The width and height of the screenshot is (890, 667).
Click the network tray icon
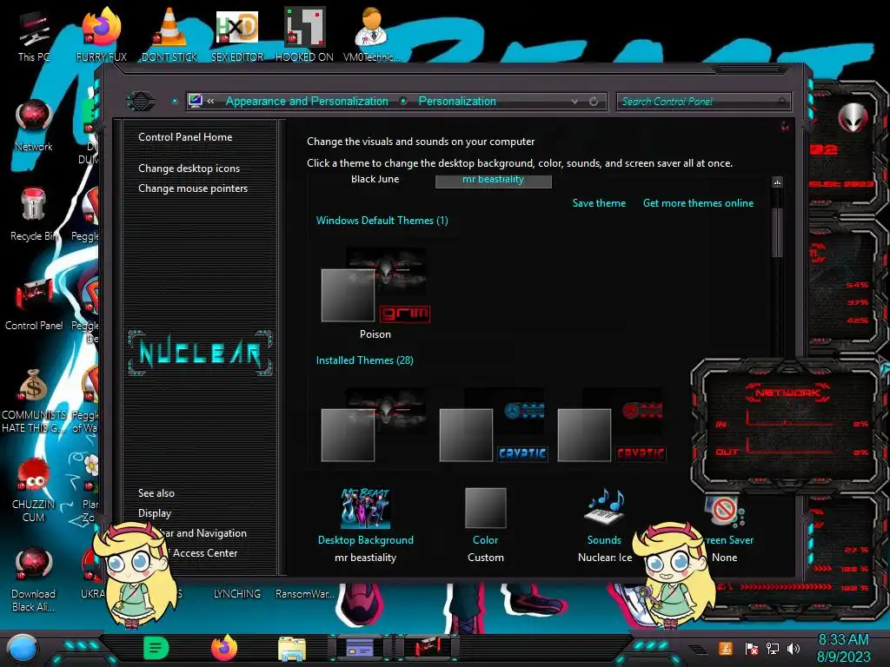tap(772, 648)
